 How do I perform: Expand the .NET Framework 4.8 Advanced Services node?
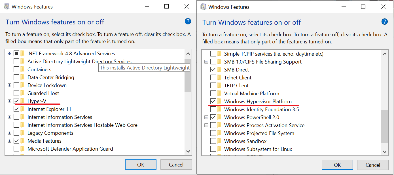pyautogui.click(x=9, y=53)
